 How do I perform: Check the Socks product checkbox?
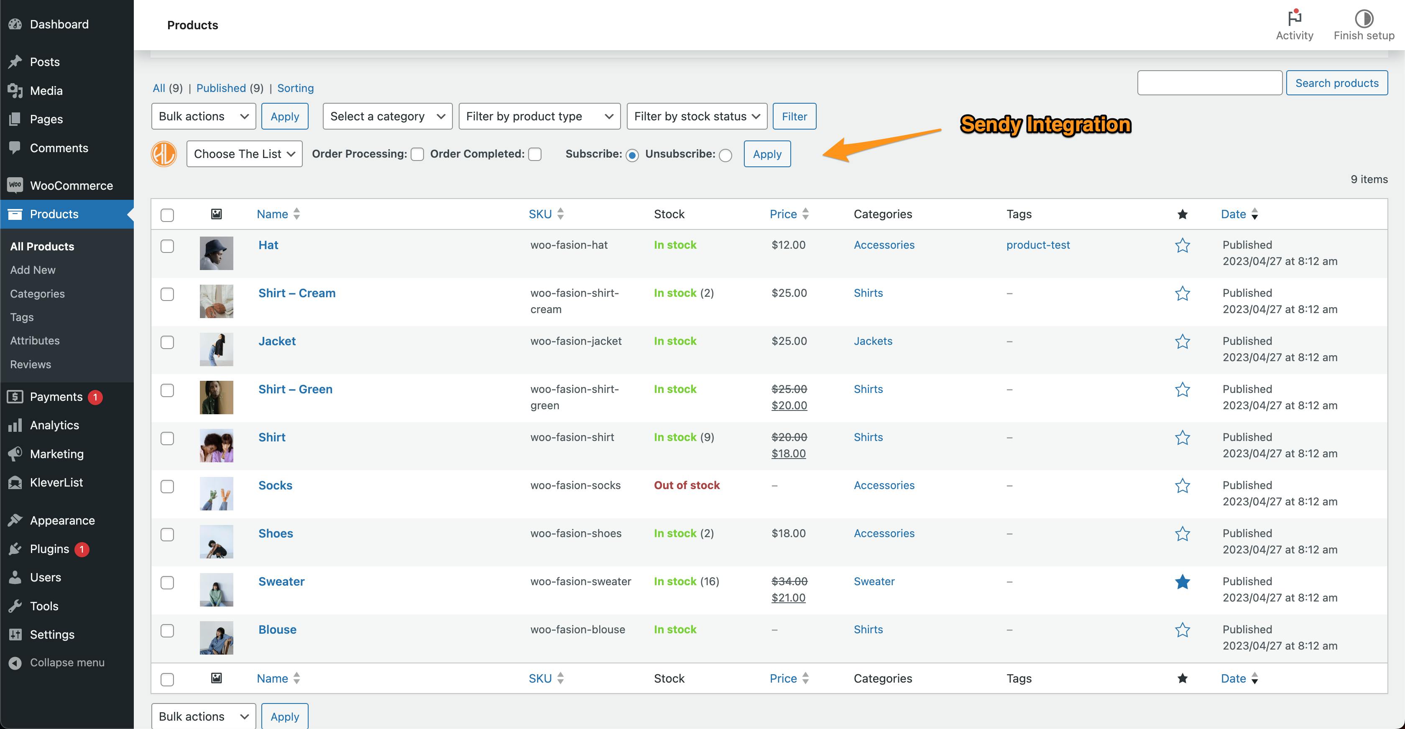point(167,487)
